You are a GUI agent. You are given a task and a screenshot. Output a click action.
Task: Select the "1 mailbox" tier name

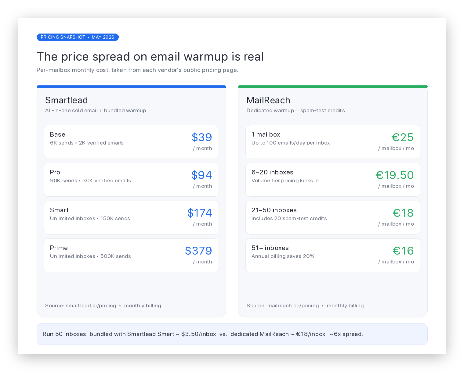tap(266, 134)
